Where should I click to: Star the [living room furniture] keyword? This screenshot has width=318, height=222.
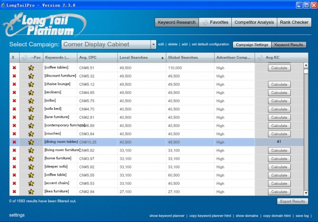click(31, 150)
